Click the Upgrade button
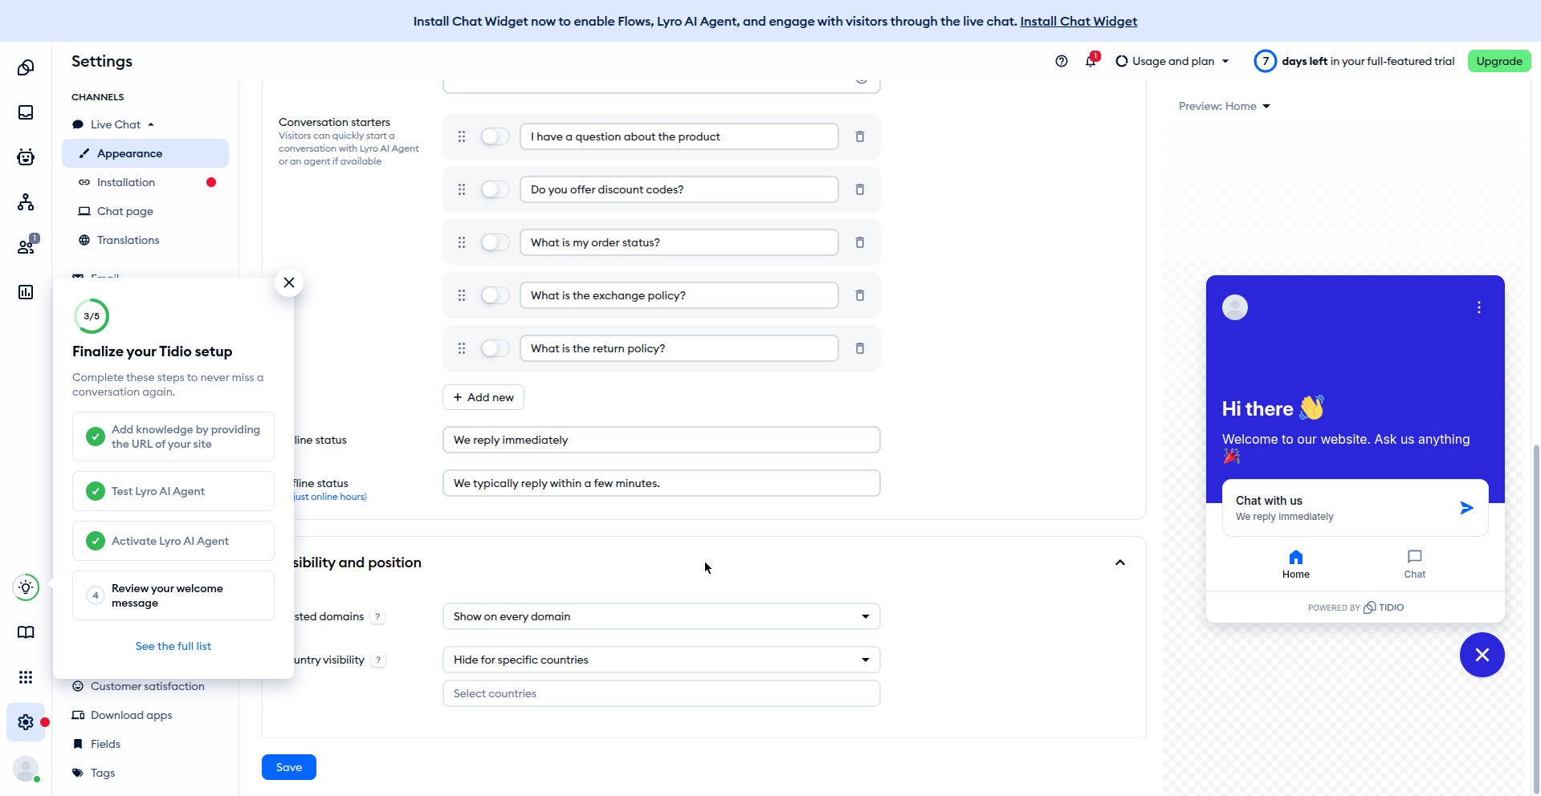This screenshot has height=796, width=1541. [x=1499, y=61]
